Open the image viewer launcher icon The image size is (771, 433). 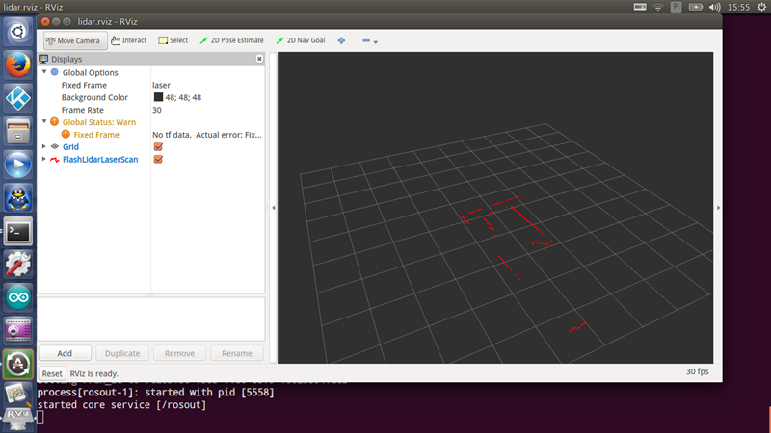click(x=17, y=395)
